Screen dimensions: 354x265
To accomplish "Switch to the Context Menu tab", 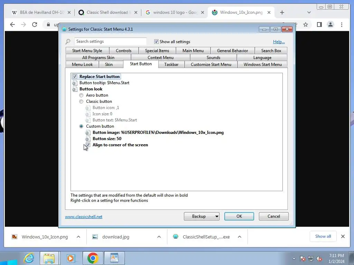I will point(160,58).
